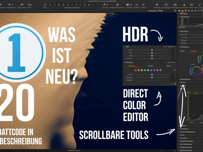
Task: Click the Aufnahme camera icon
Action: pyautogui.click(x=136, y=5)
